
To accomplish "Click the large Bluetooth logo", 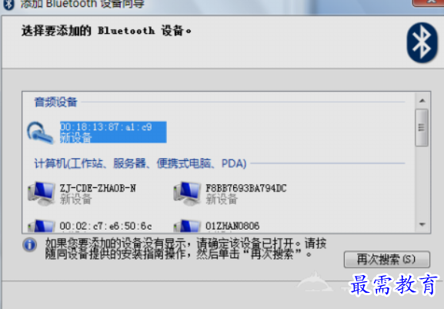I will click(422, 42).
